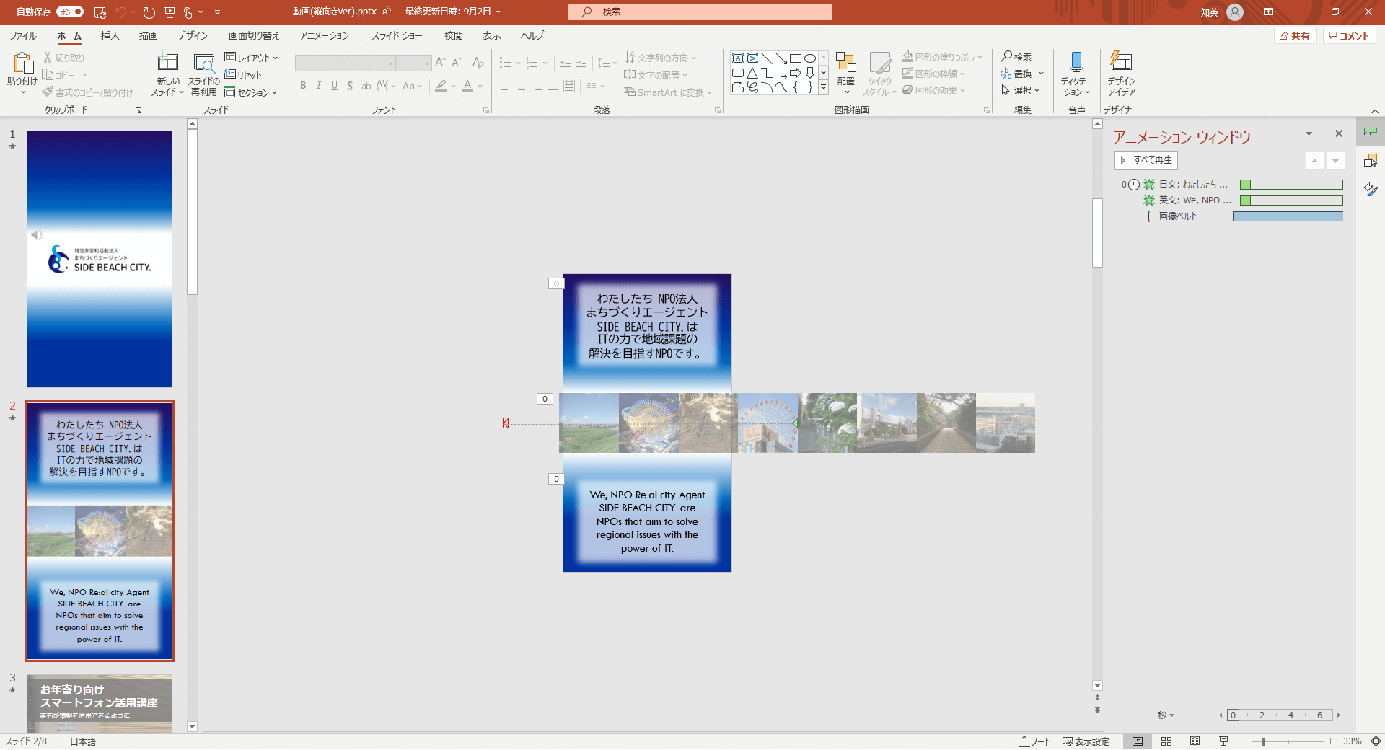This screenshot has width=1385, height=750.
Task: Select the rectangle shape in gallery
Action: click(x=796, y=58)
